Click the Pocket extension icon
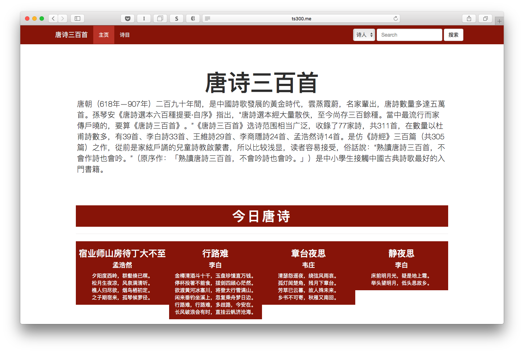This screenshot has height=353, width=524. (128, 19)
